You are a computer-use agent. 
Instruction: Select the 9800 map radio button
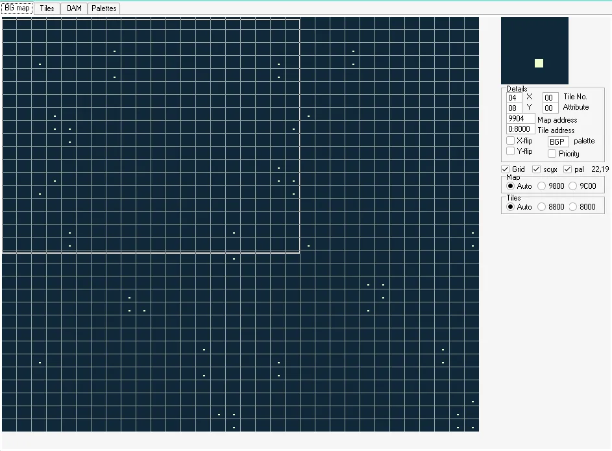click(x=542, y=186)
